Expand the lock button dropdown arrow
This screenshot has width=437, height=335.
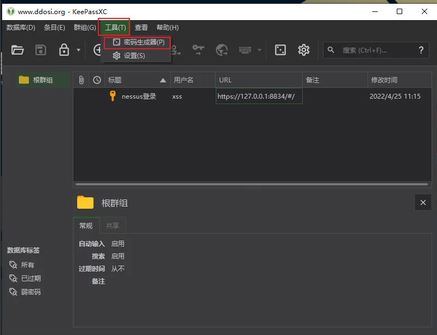pos(79,50)
